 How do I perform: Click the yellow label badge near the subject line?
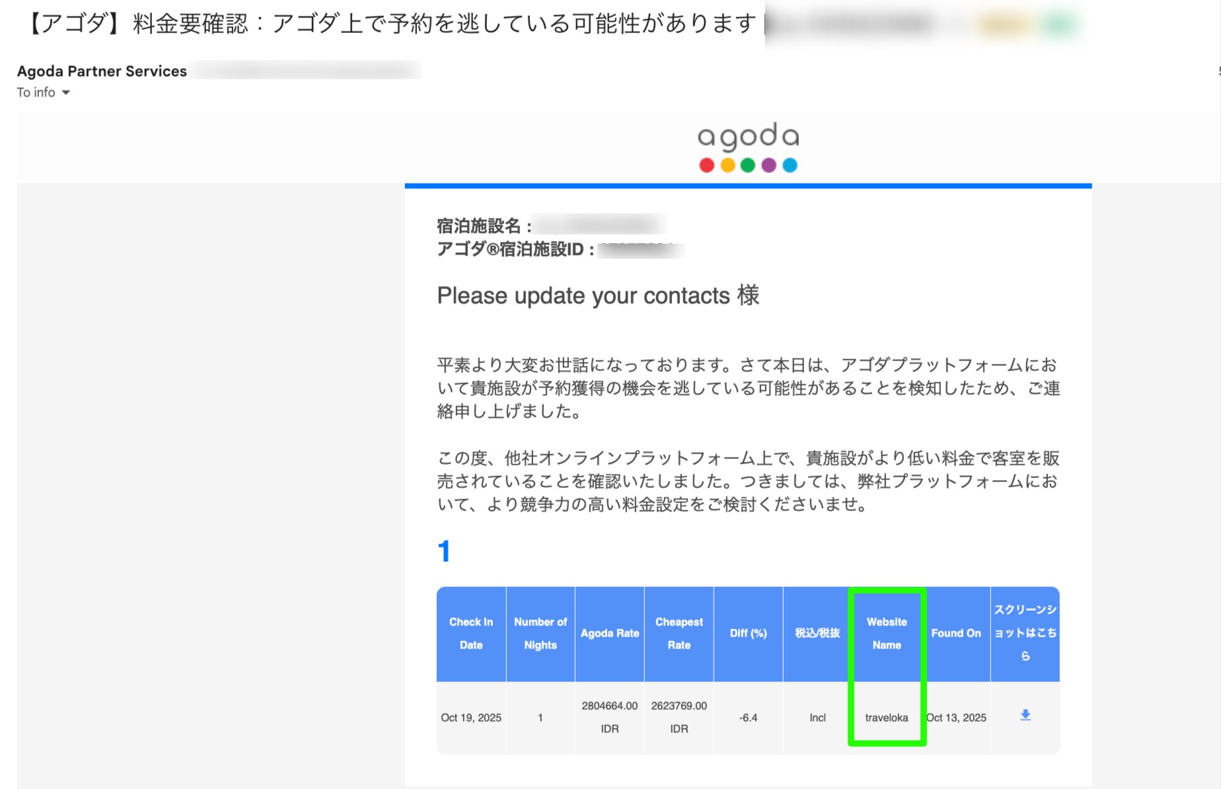(1002, 22)
